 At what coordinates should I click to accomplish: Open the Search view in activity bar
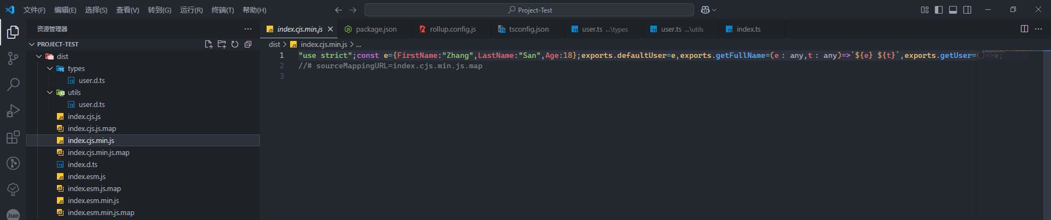click(13, 85)
